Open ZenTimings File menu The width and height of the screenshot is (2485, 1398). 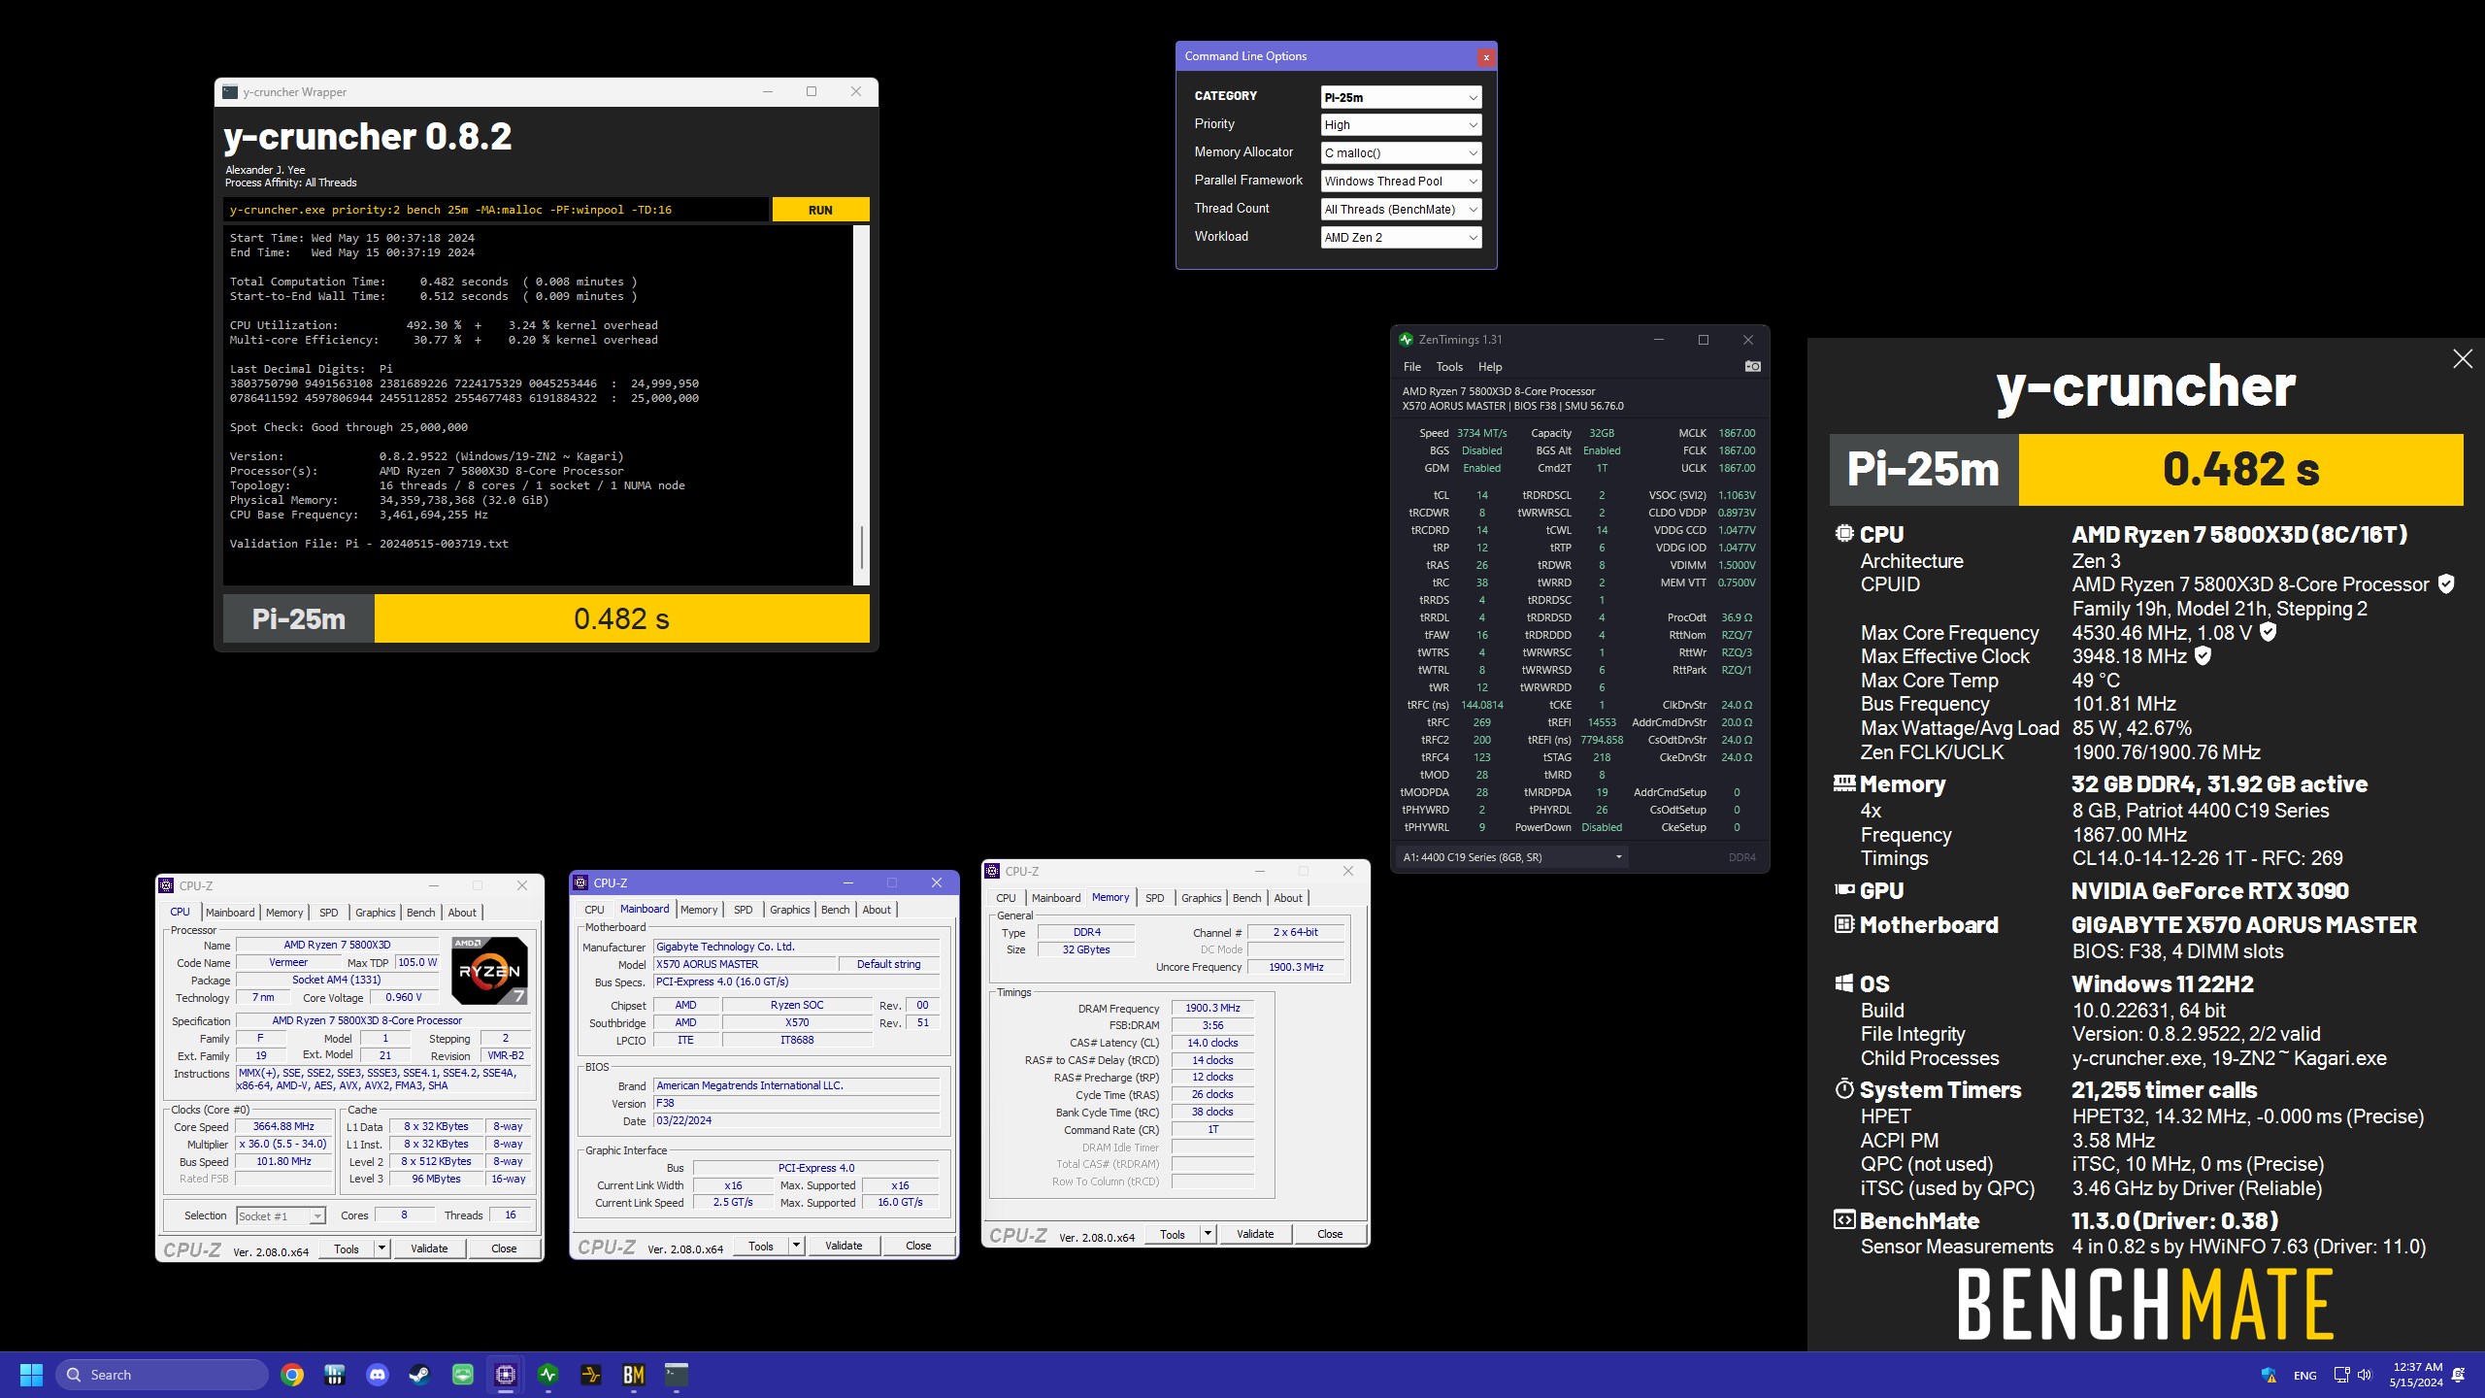tap(1411, 367)
